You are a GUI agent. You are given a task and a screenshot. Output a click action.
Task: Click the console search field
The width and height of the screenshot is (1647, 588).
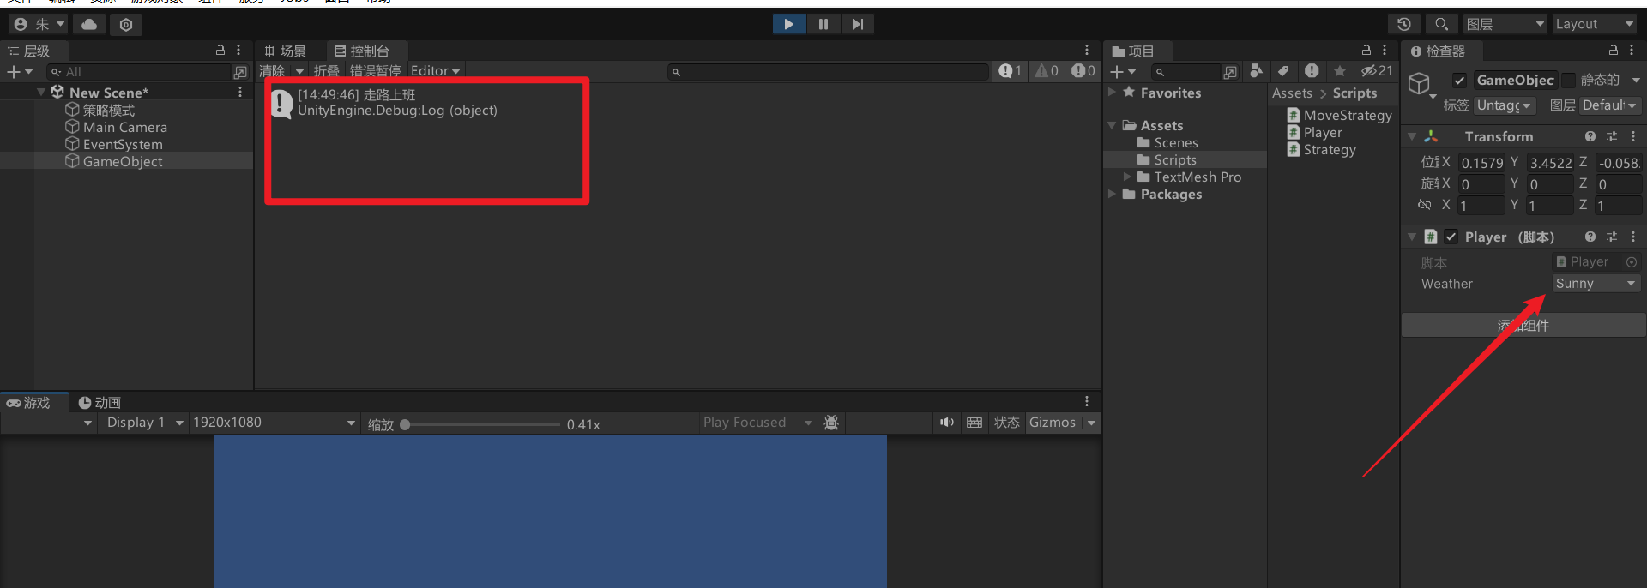[x=829, y=72]
